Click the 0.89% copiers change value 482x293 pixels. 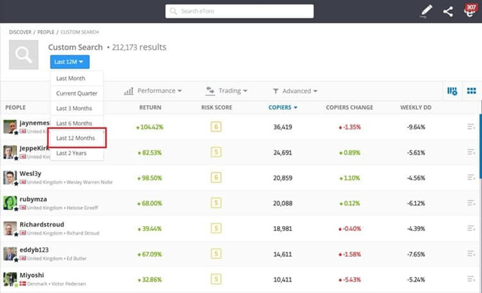(x=350, y=152)
